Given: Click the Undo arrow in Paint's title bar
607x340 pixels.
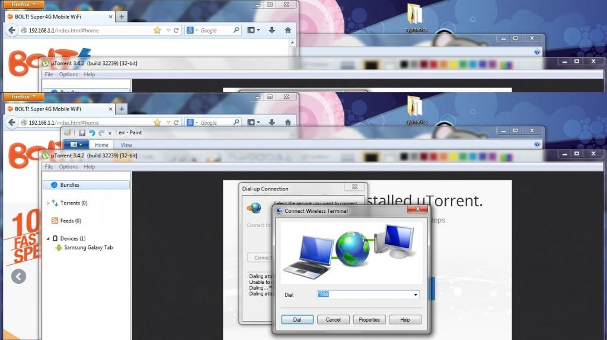Looking at the screenshot, I should (x=92, y=133).
